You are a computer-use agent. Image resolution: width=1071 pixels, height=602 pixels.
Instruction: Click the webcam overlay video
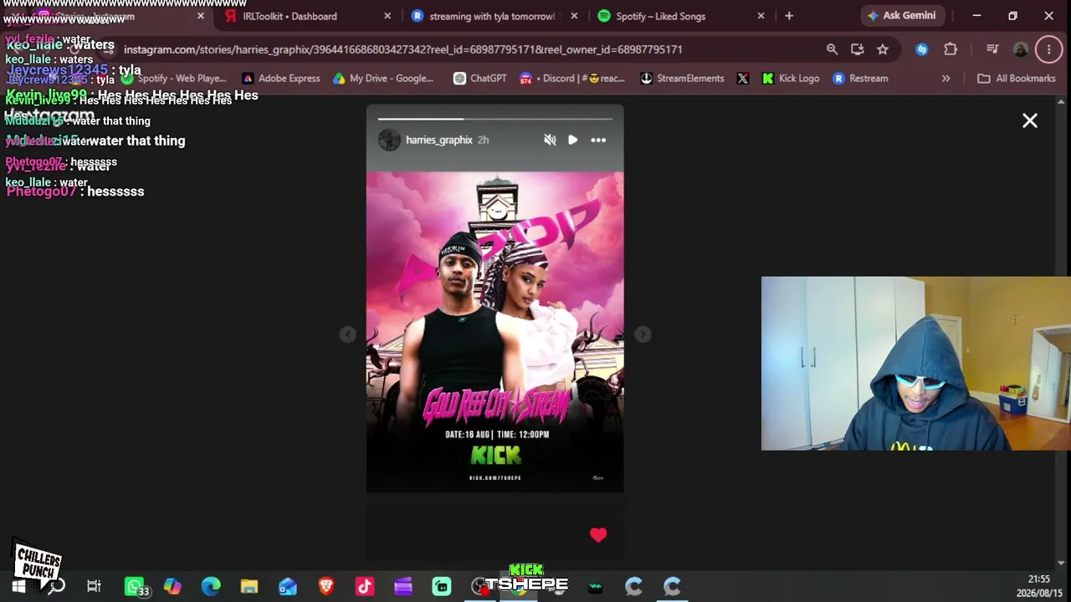[916, 364]
